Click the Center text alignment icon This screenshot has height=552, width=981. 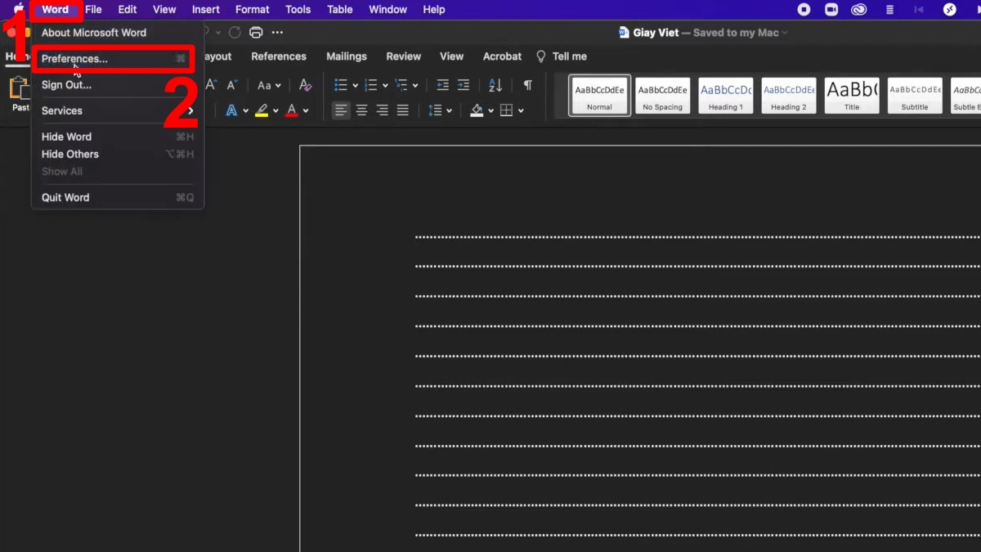coord(361,110)
